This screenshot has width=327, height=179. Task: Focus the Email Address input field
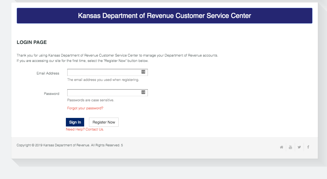click(108, 72)
